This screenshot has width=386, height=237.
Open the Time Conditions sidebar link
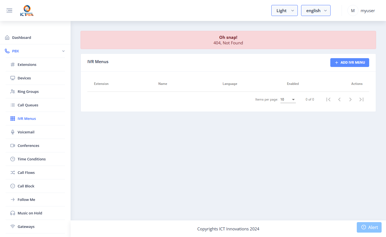[x=35, y=159]
